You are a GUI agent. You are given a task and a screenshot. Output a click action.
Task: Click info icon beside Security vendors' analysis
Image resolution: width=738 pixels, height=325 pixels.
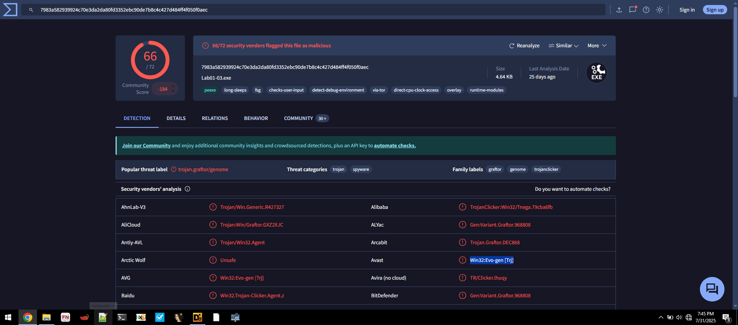[188, 189]
